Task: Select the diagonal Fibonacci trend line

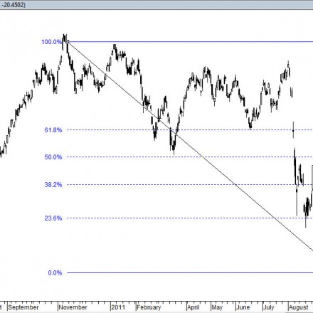Action: [x=190, y=146]
